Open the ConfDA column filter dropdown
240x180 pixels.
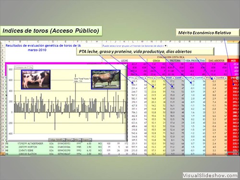(x=226, y=78)
